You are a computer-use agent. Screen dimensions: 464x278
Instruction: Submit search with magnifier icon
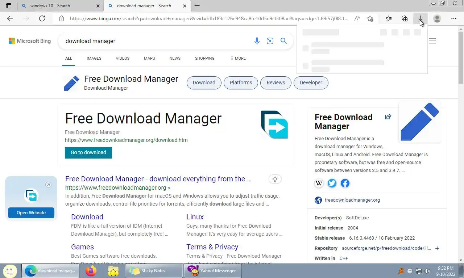[x=283, y=41]
